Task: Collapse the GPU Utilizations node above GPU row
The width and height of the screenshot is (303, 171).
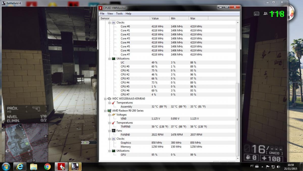Action: pos(110,151)
